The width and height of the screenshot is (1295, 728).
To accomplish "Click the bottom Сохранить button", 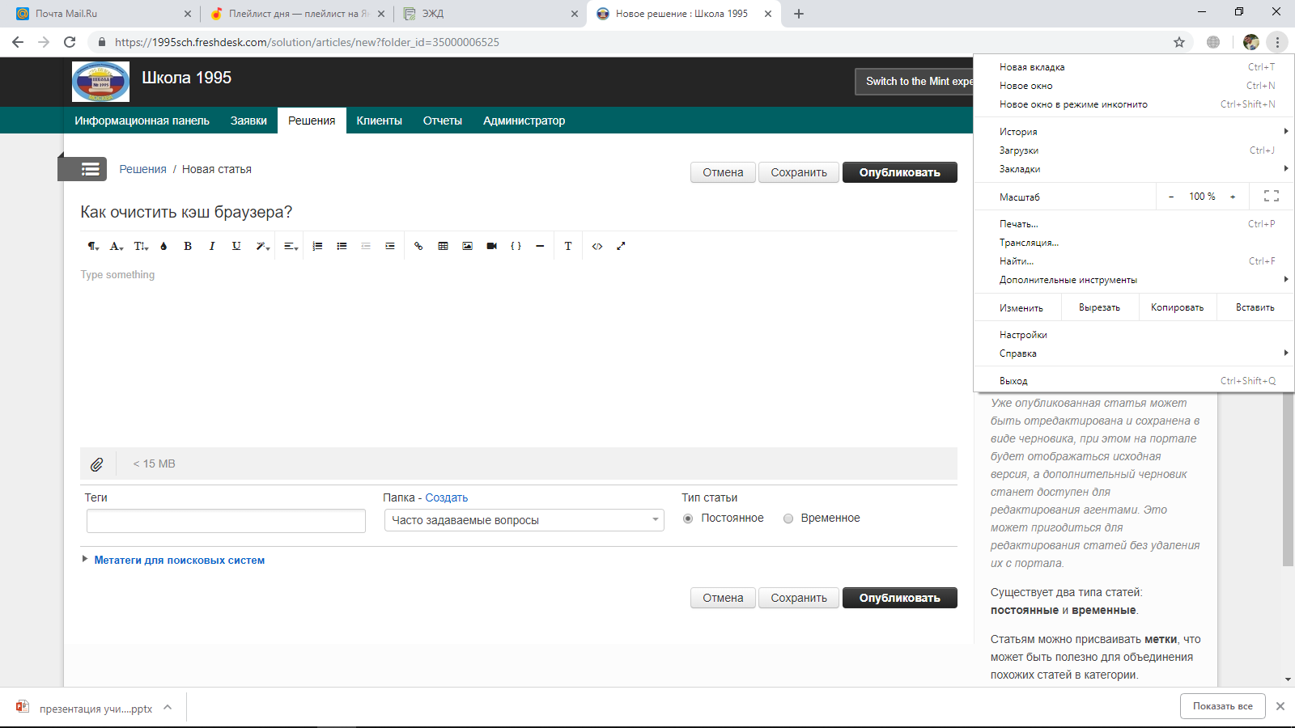I will point(799,598).
